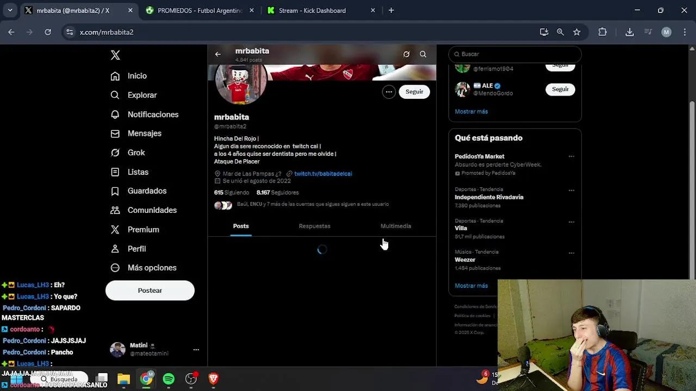Open Brave browser from the taskbar

213,379
